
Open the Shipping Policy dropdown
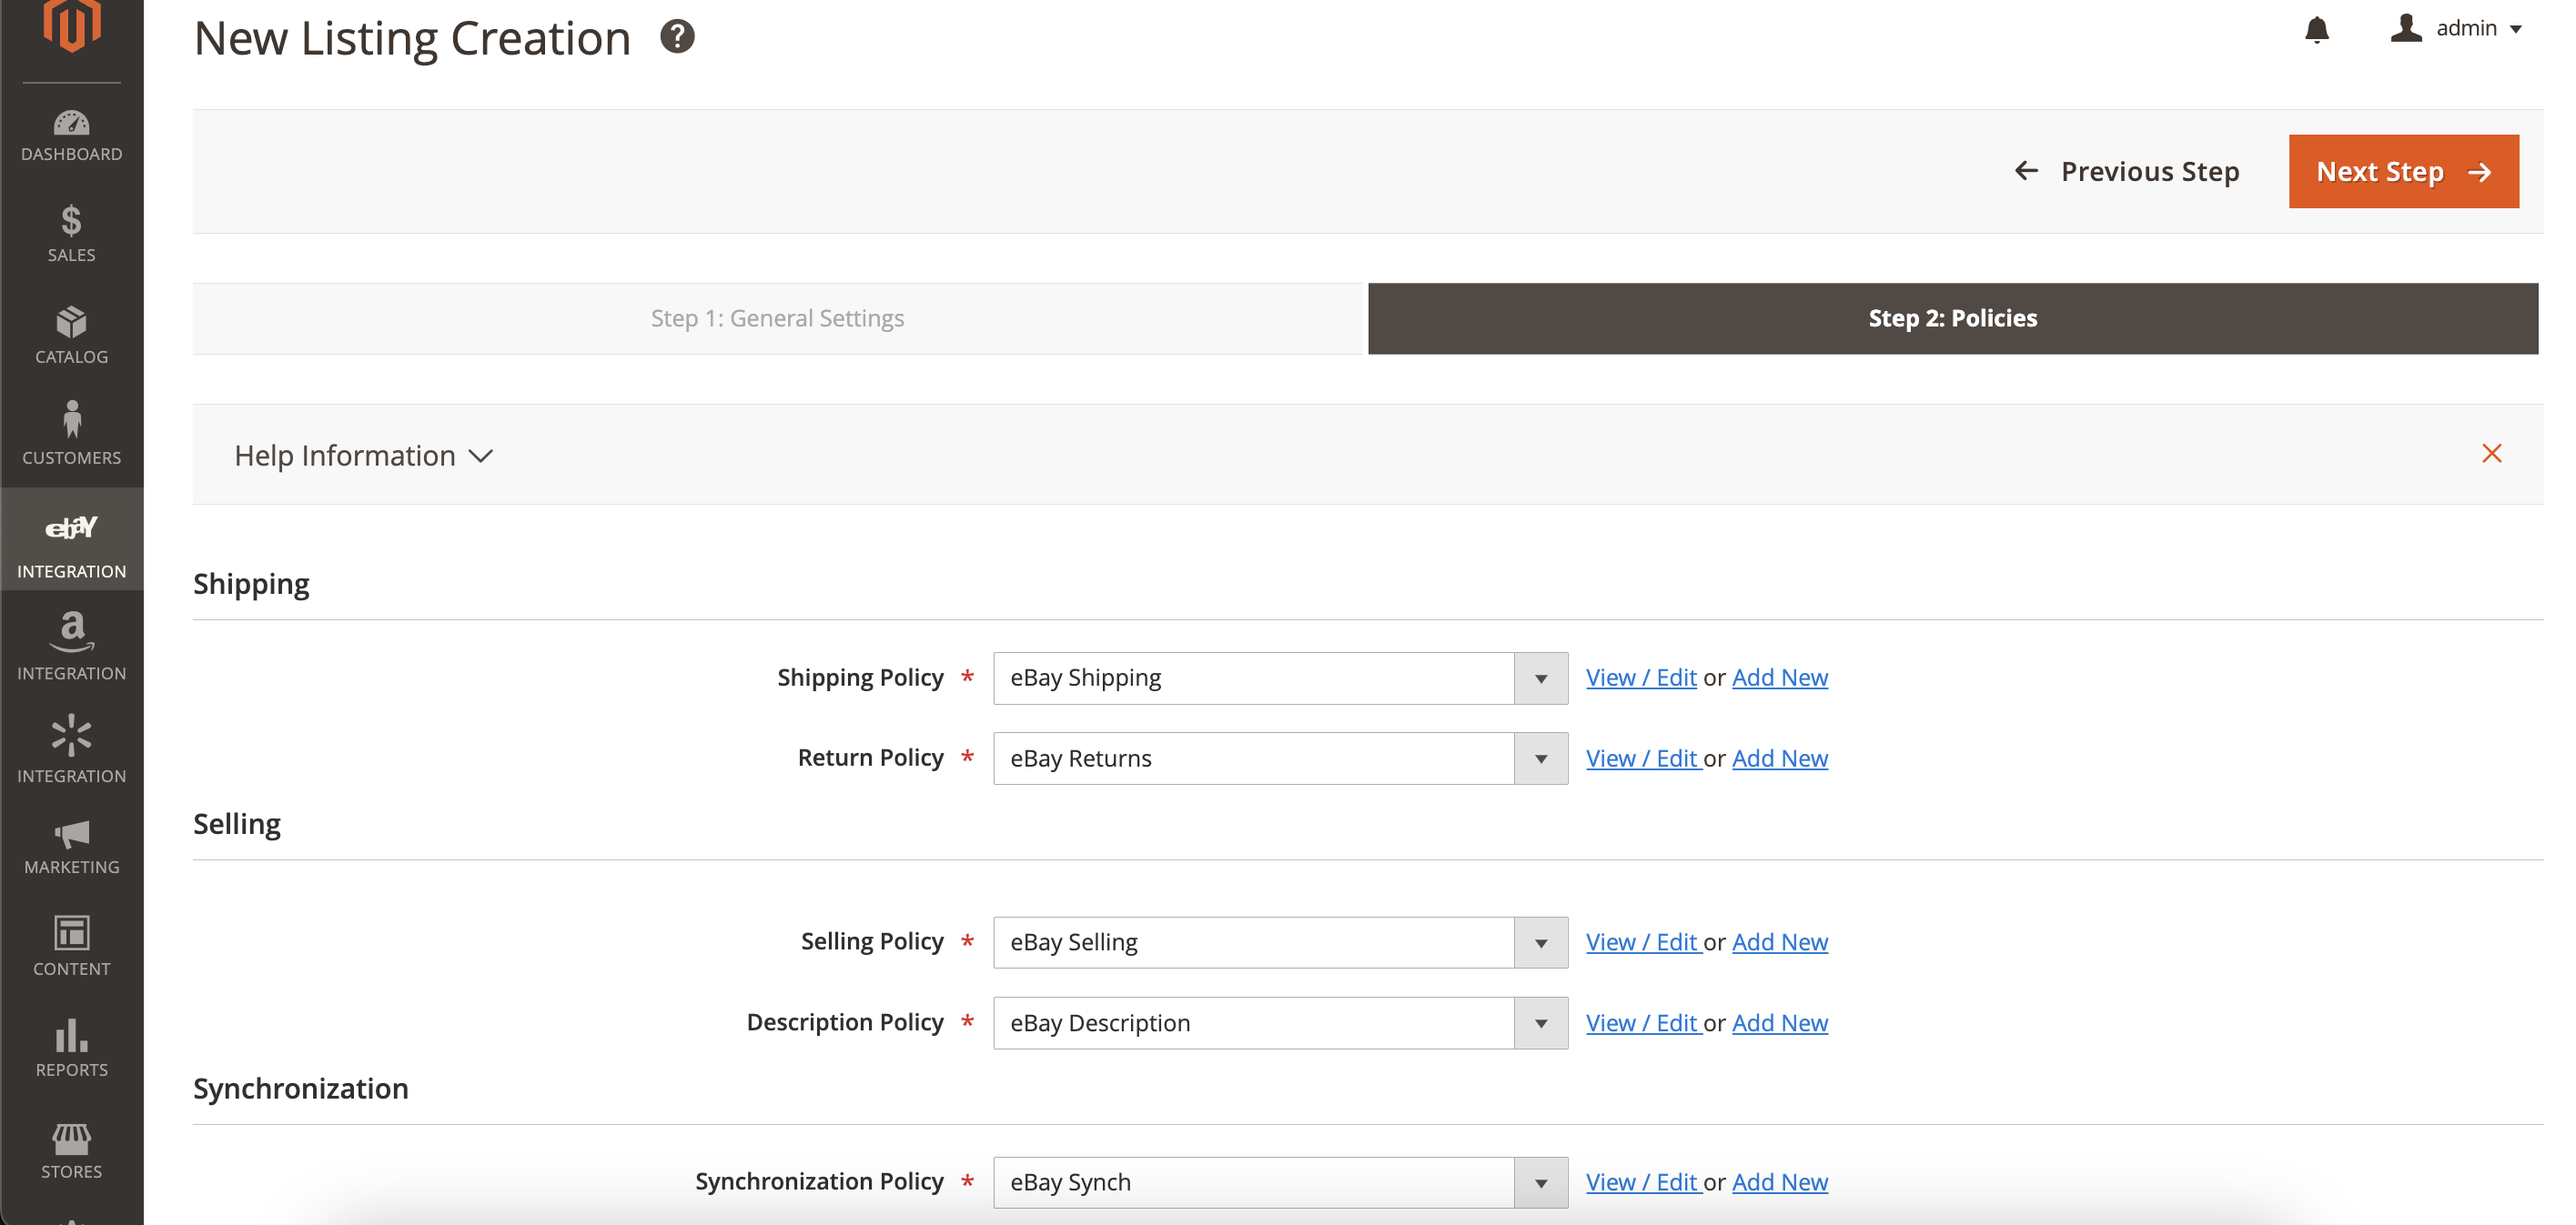click(1539, 678)
